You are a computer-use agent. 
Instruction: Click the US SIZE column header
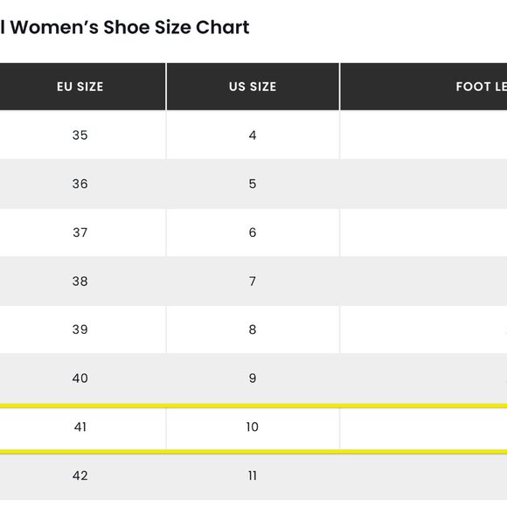tap(253, 87)
